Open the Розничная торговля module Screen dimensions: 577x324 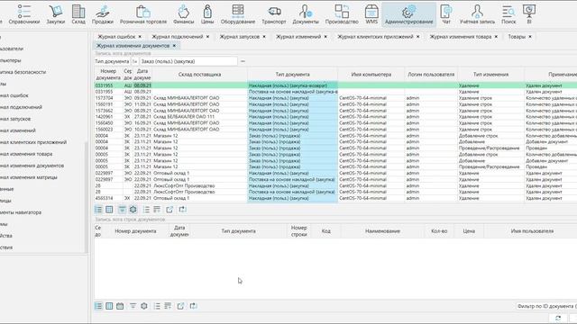point(143,14)
